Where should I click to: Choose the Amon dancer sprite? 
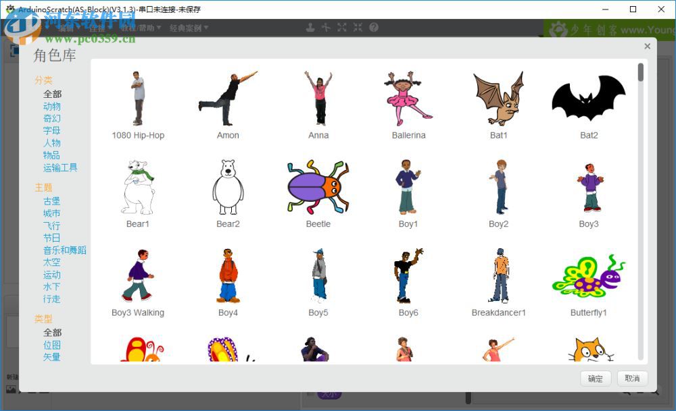[x=228, y=105]
